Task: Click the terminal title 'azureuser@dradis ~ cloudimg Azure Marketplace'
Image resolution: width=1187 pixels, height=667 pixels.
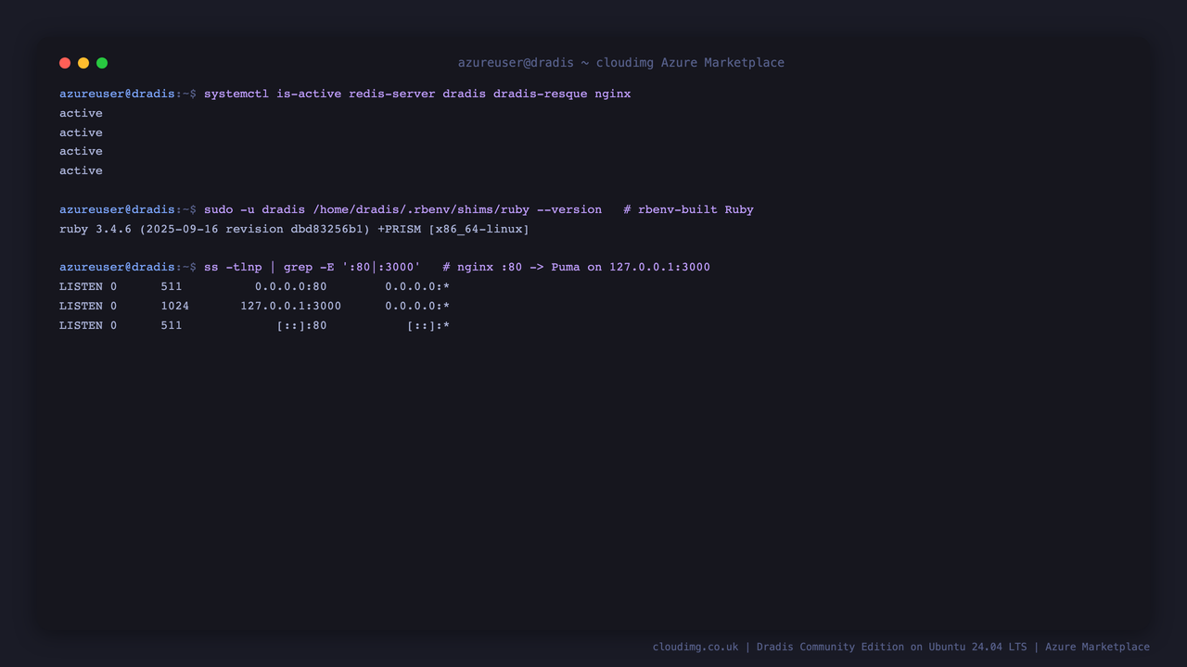Action: 621,63
